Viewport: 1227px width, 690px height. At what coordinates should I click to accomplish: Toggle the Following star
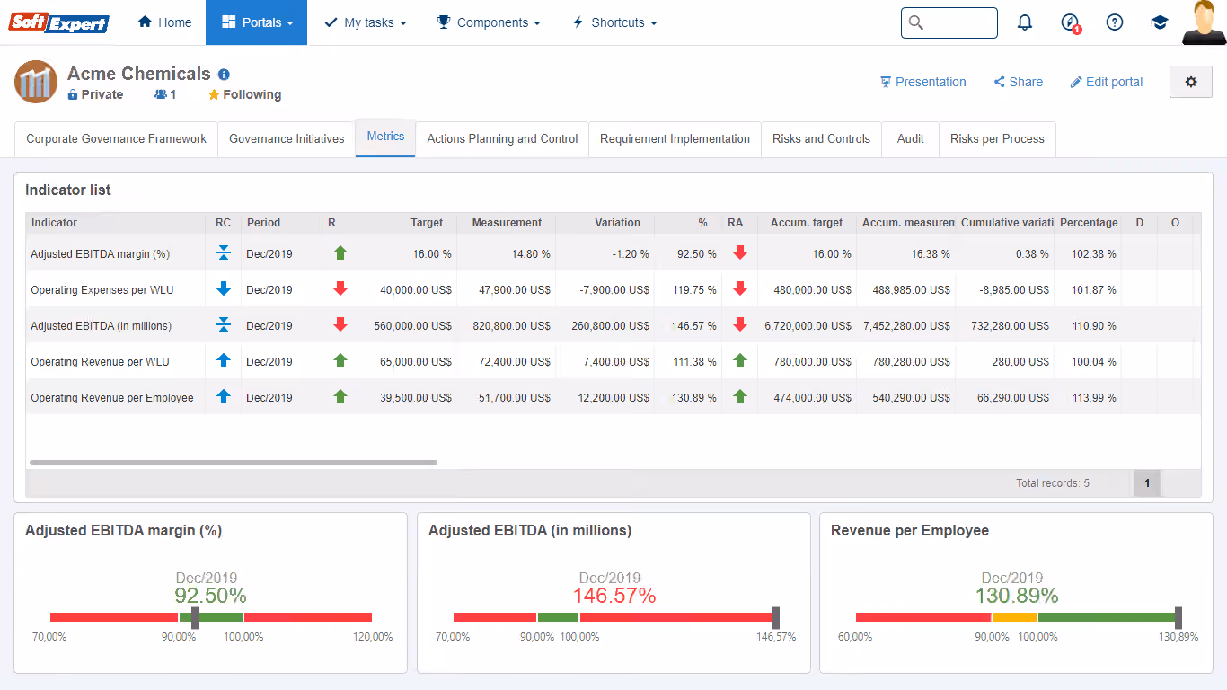coord(214,94)
